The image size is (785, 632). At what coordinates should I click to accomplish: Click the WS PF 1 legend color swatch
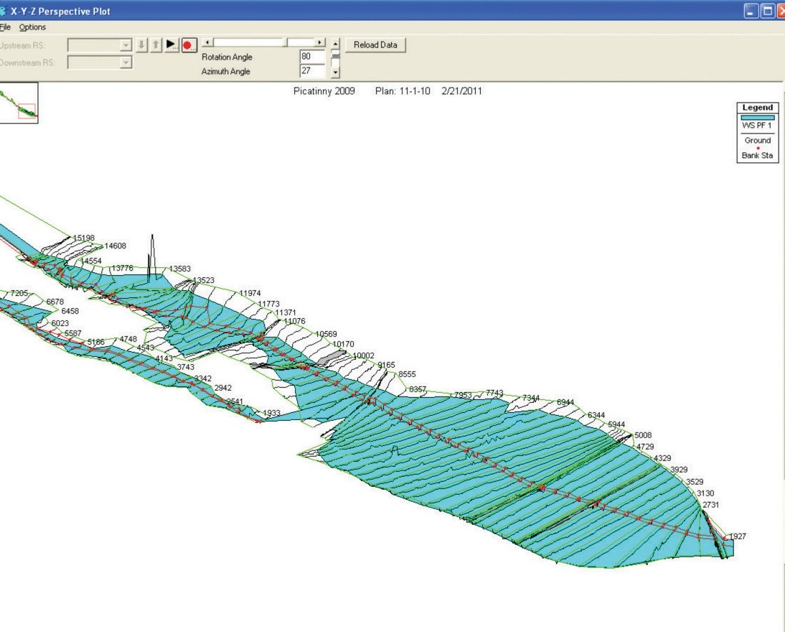pos(757,117)
